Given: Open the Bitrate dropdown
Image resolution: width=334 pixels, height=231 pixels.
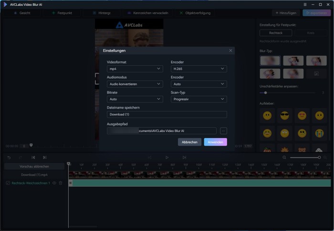Looking at the screenshot, I should (135, 99).
